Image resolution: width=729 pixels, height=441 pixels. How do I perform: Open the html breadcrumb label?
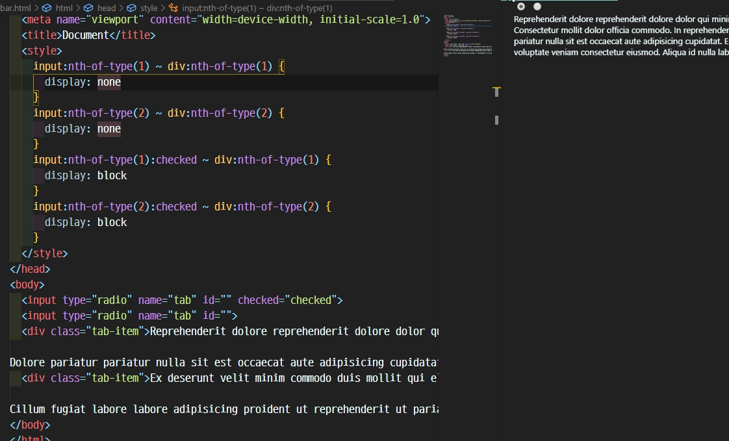pyautogui.click(x=64, y=8)
